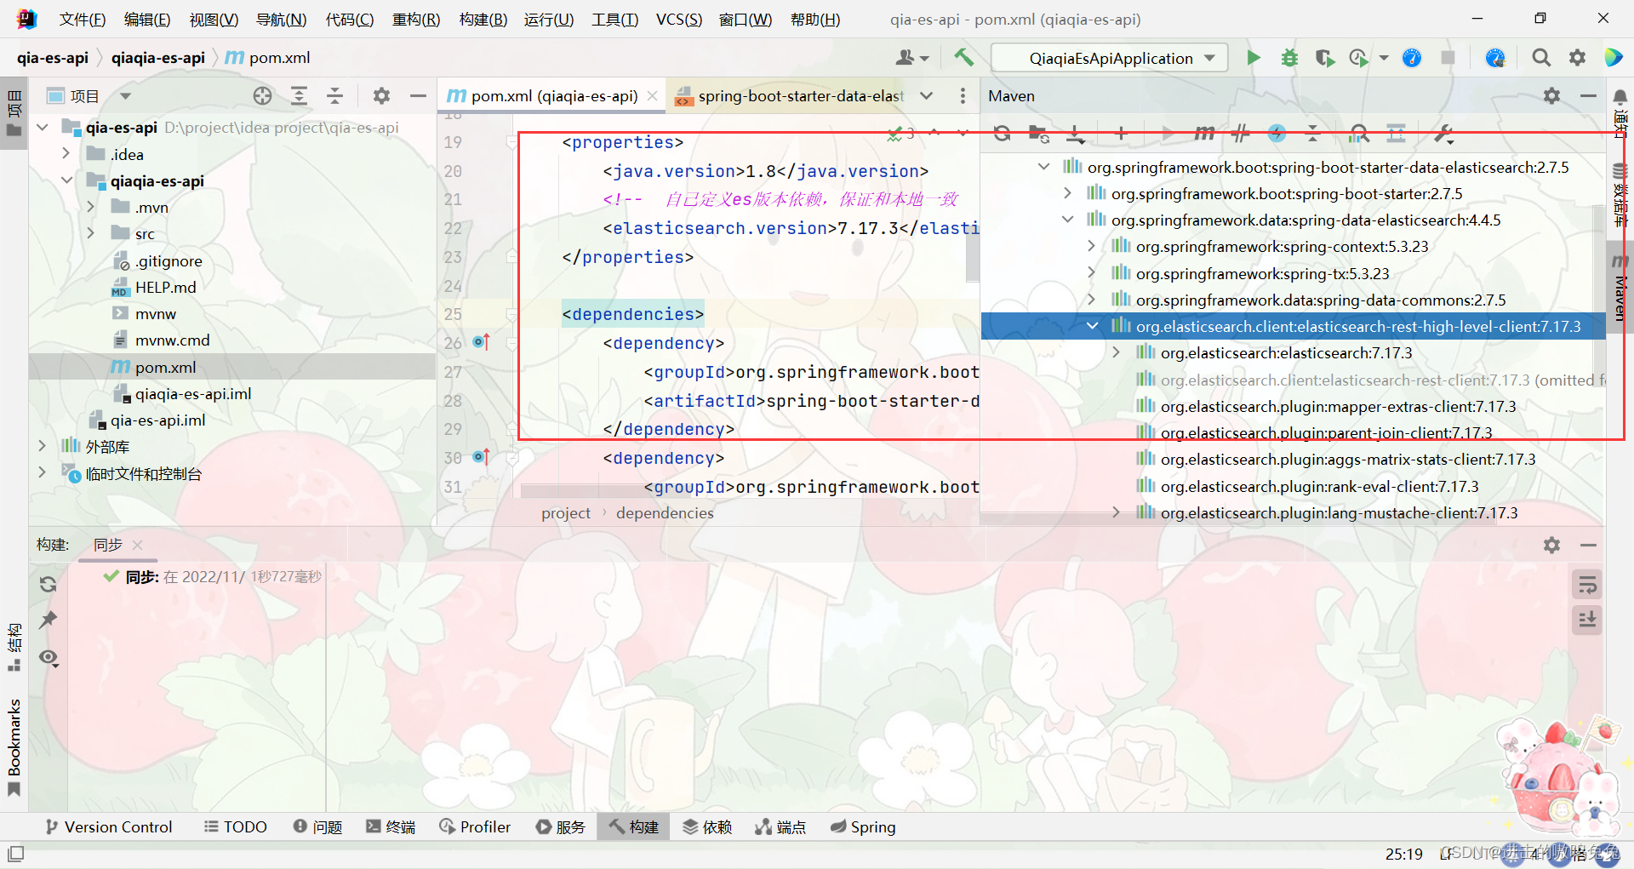Open the TODO tool window
Screen dimensions: 1634x869
tap(236, 826)
